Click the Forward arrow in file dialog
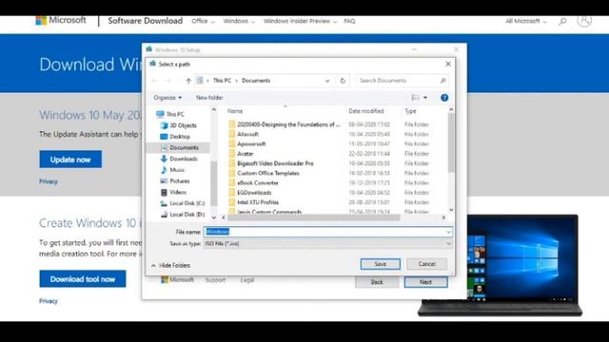Screen dimensions: 609x342 pyautogui.click(x=167, y=81)
